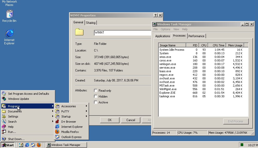
Task: Click Firefox quick launch icon in taskbar
Action: click(39, 145)
